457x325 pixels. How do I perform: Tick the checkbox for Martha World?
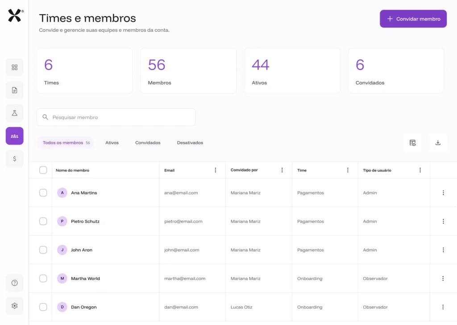tap(43, 279)
